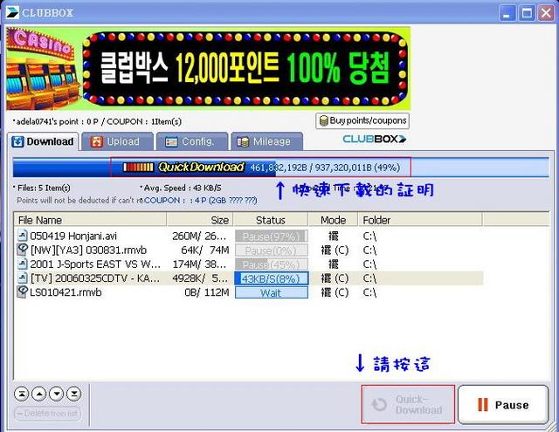Click Avg. Speed : 43 KB/S text
The width and height of the screenshot is (559, 432).
tap(181, 188)
